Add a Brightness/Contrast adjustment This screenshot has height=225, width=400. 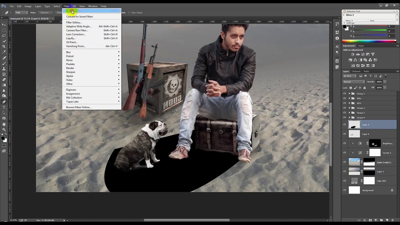pyautogui.click(x=353, y=54)
